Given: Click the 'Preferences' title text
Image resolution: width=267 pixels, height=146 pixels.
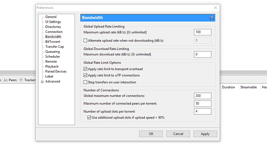Looking at the screenshot, I should (45, 8).
